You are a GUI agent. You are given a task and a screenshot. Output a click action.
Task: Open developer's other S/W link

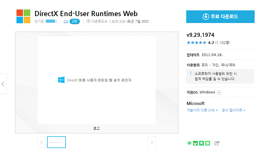point(202,110)
